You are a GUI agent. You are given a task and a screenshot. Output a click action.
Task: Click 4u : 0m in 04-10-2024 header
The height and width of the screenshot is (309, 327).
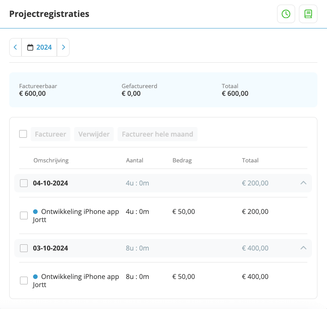tap(138, 183)
